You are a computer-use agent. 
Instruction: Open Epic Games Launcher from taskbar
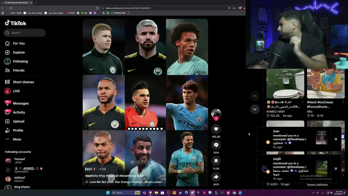click(198, 193)
